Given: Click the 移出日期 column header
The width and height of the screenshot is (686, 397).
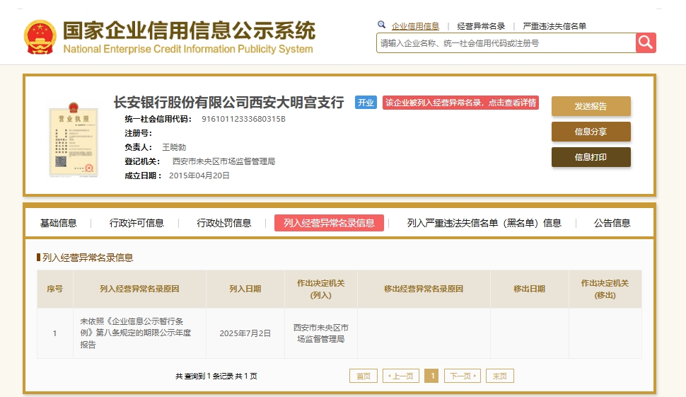Looking at the screenshot, I should coord(530,289).
